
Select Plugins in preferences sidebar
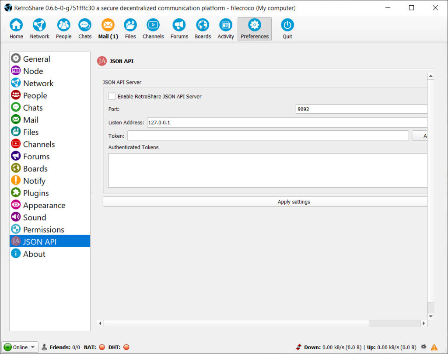point(50,193)
